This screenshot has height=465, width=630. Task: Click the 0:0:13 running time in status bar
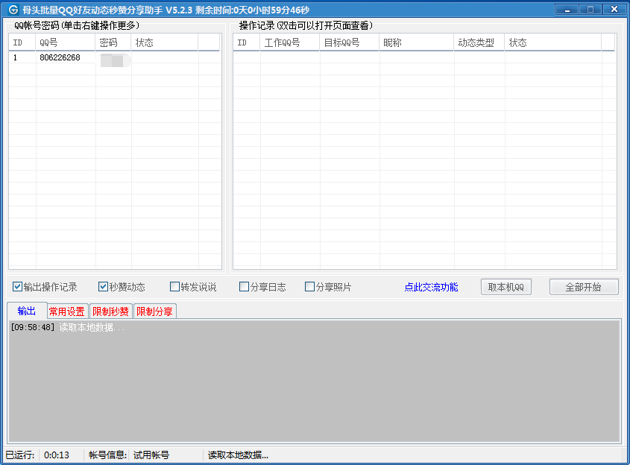(57, 455)
